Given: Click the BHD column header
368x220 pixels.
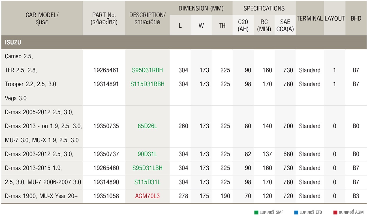Looking at the screenshot, I should pyautogui.click(x=356, y=18).
